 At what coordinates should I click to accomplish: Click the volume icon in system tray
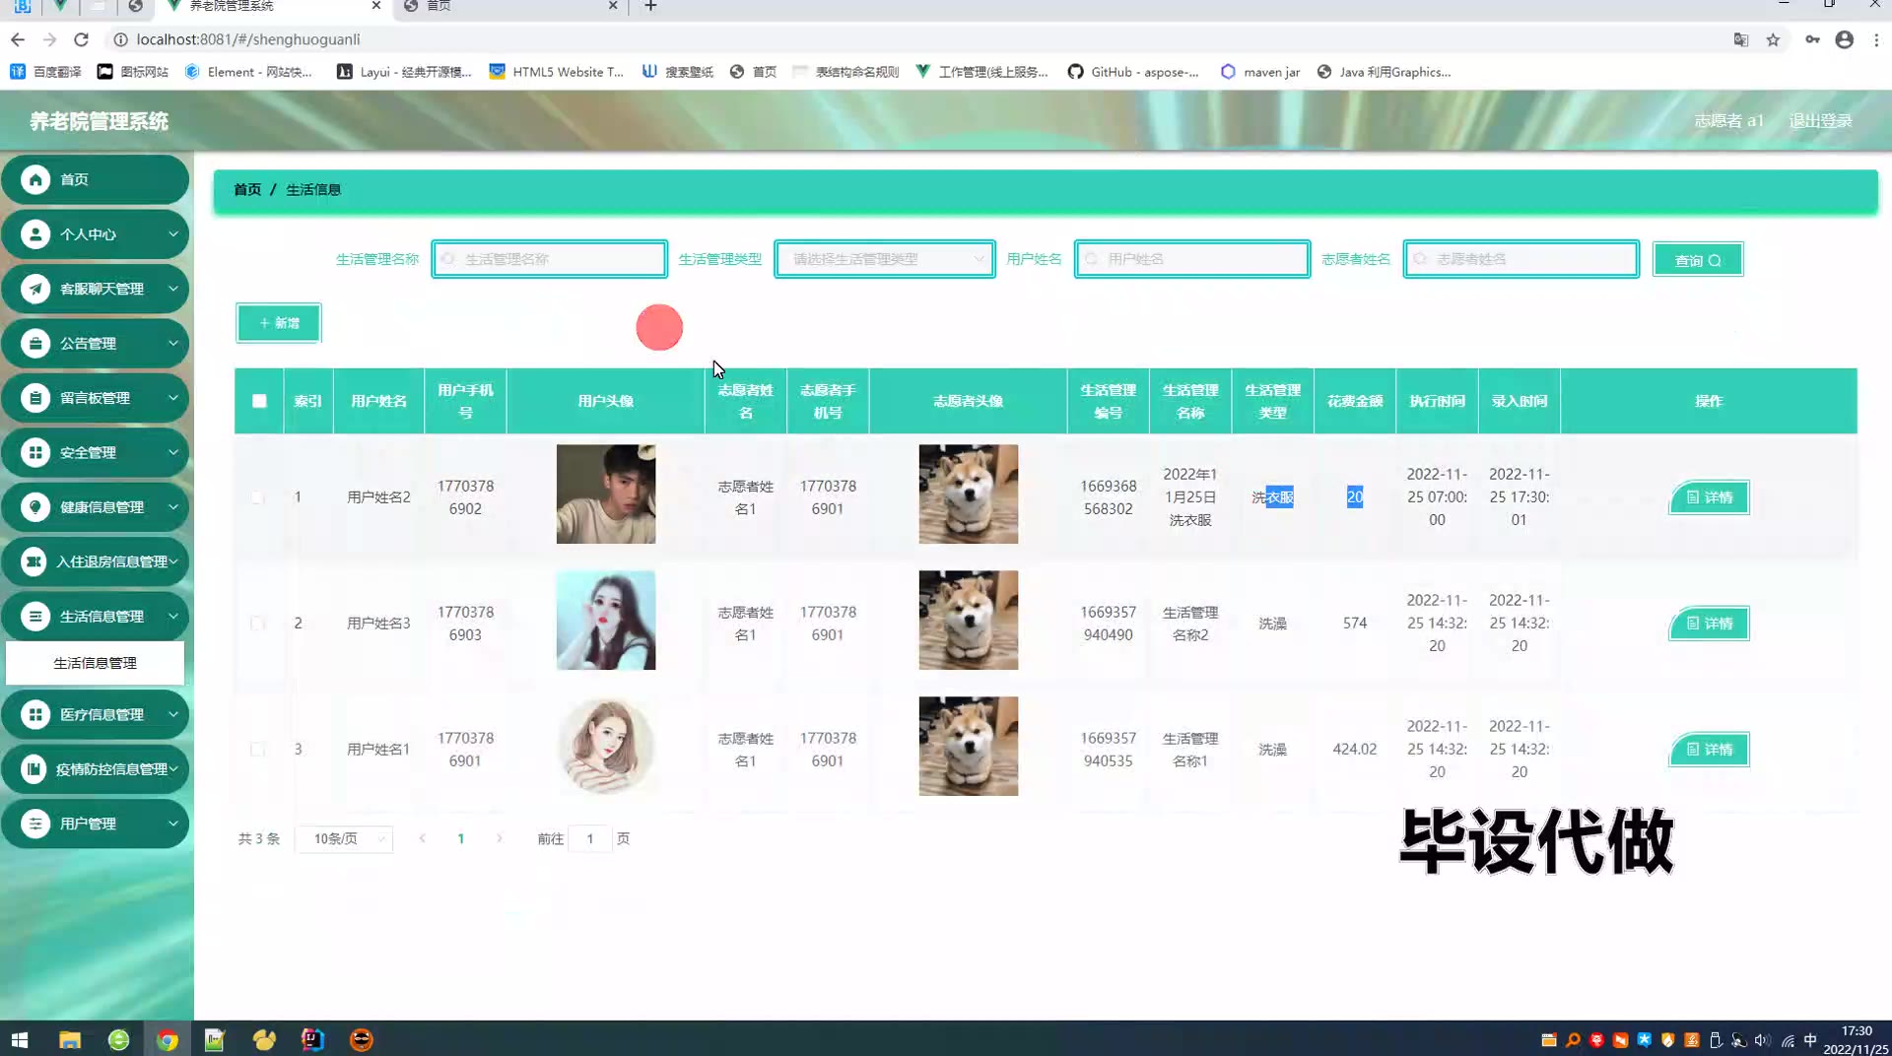click(x=1762, y=1040)
